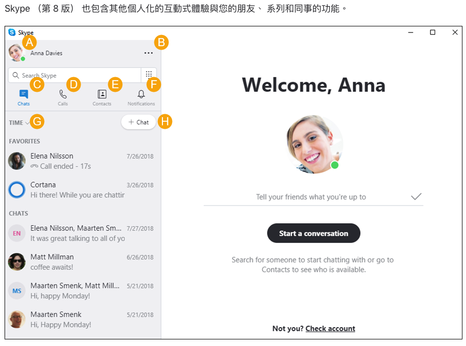The width and height of the screenshot is (466, 346).
Task: Click the Call ended - 17s message
Action: click(60, 166)
